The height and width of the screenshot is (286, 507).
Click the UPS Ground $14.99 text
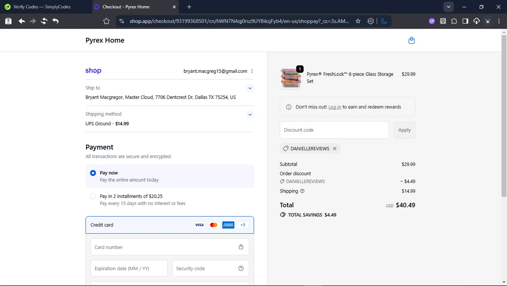pyautogui.click(x=107, y=124)
